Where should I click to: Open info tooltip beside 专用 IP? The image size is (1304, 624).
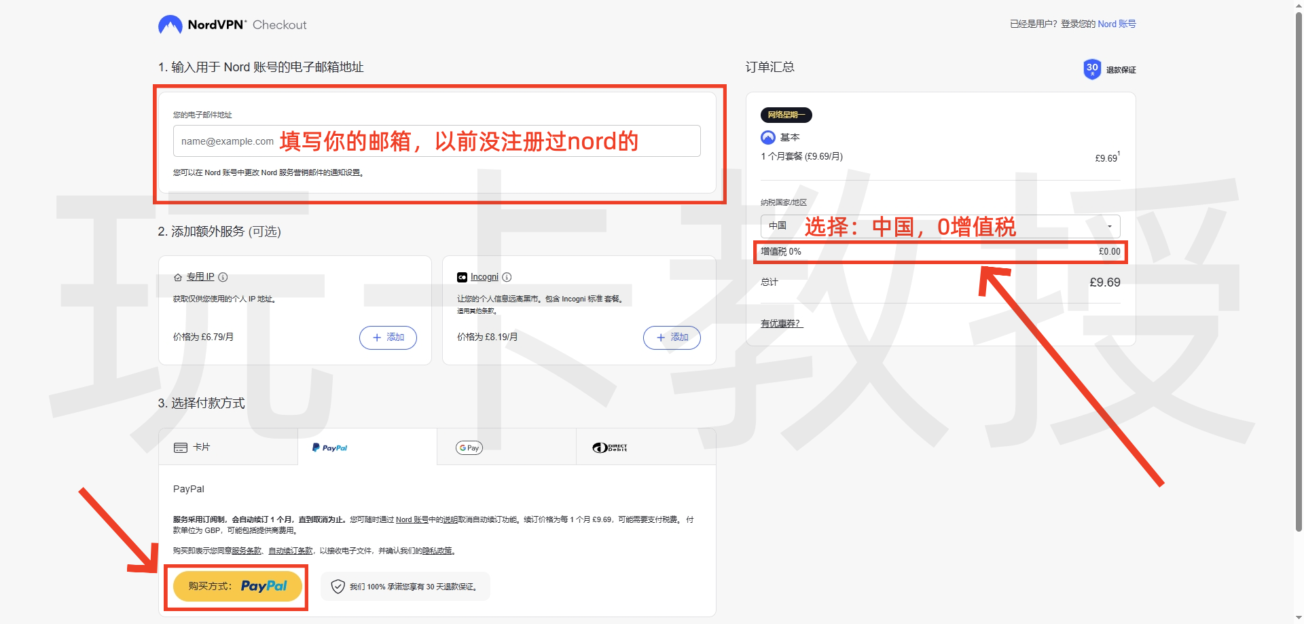coord(222,277)
